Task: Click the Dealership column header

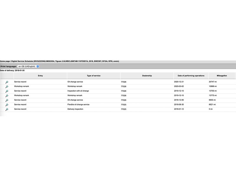Action: tap(147, 76)
